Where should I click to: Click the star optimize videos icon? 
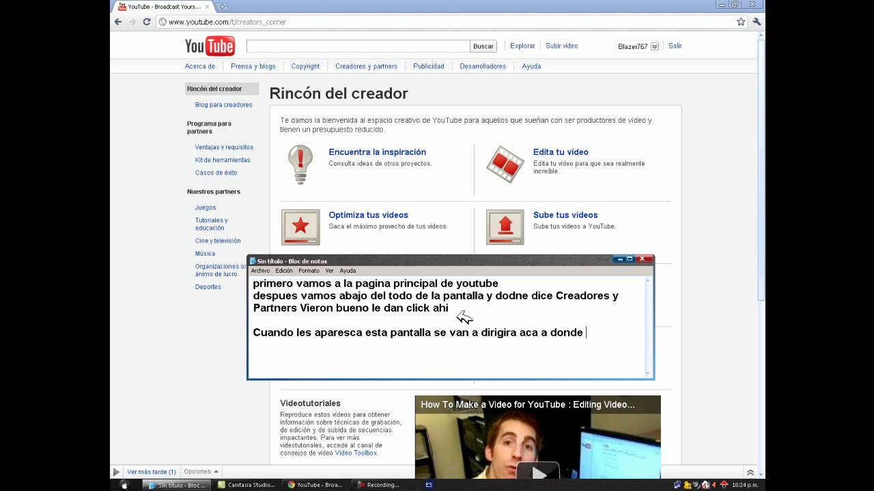point(300,227)
